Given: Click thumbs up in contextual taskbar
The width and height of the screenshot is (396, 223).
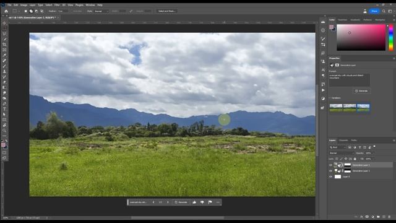Looking at the screenshot, I should tap(194, 203).
